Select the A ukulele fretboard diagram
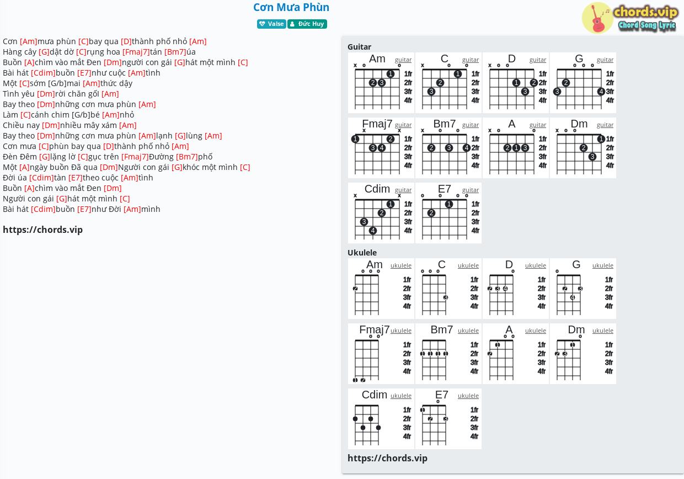Screen dimensions: 684x479 [x=516, y=354]
